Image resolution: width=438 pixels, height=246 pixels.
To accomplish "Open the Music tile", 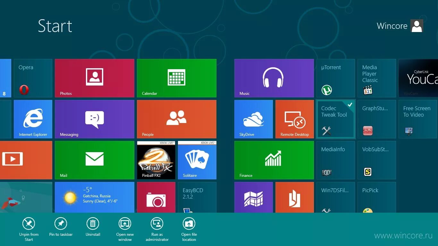I will tap(274, 78).
